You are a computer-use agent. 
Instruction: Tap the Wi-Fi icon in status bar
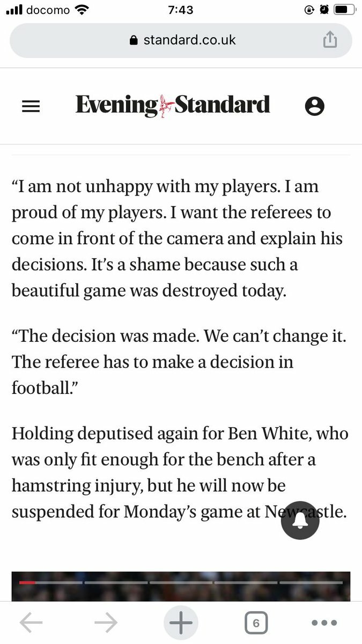(82, 10)
